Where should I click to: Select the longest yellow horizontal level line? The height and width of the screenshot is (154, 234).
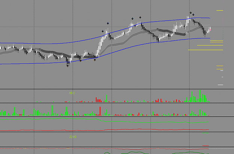click(206, 50)
